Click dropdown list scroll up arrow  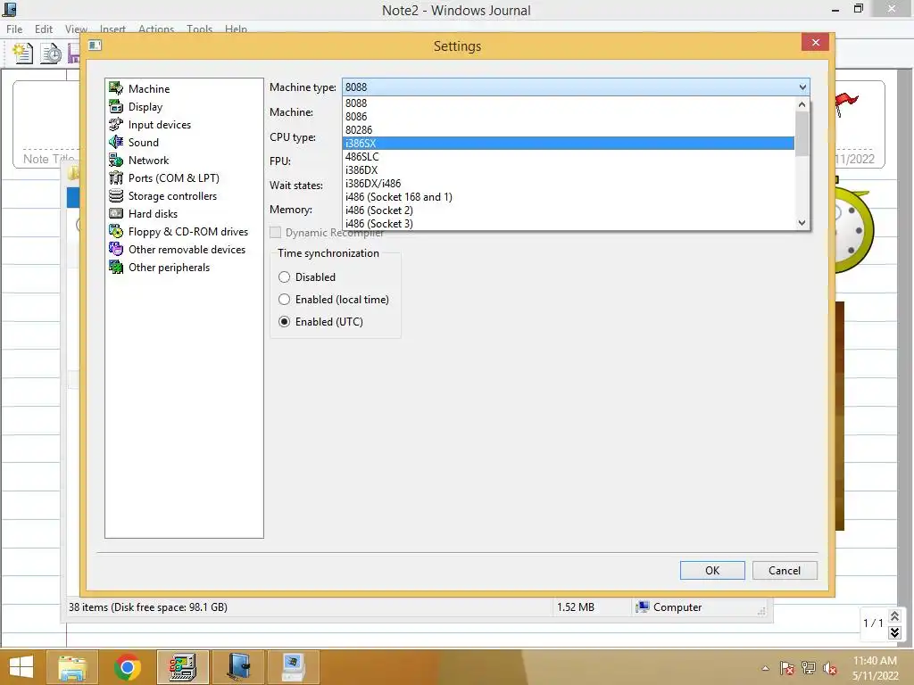point(802,104)
